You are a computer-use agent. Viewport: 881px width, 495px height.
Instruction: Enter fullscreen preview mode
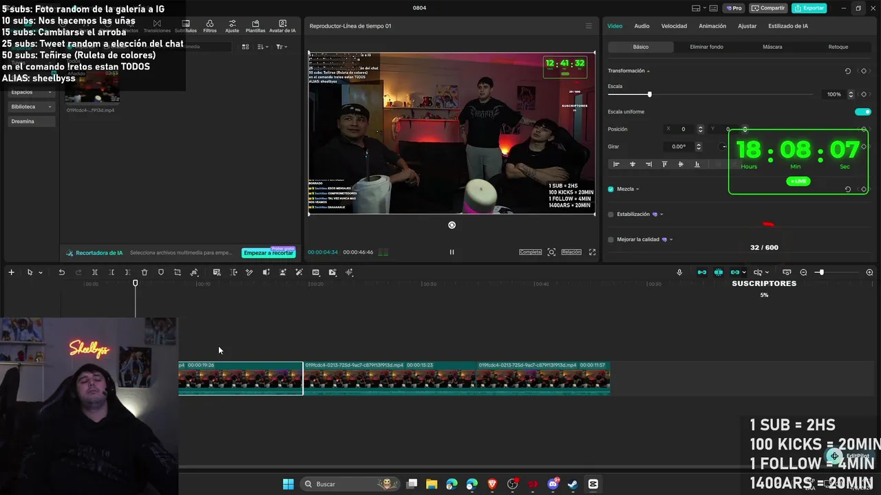pos(592,252)
